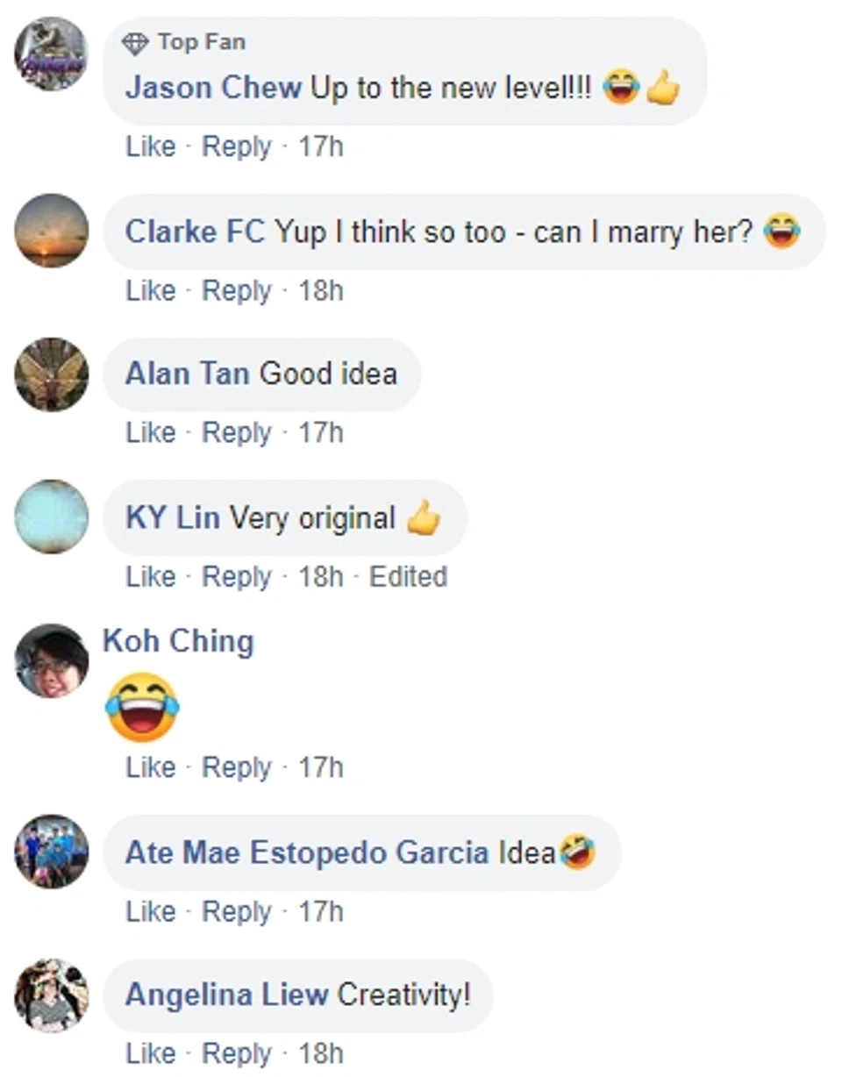
Task: Reply to KY Lin's comment
Action: click(x=236, y=576)
